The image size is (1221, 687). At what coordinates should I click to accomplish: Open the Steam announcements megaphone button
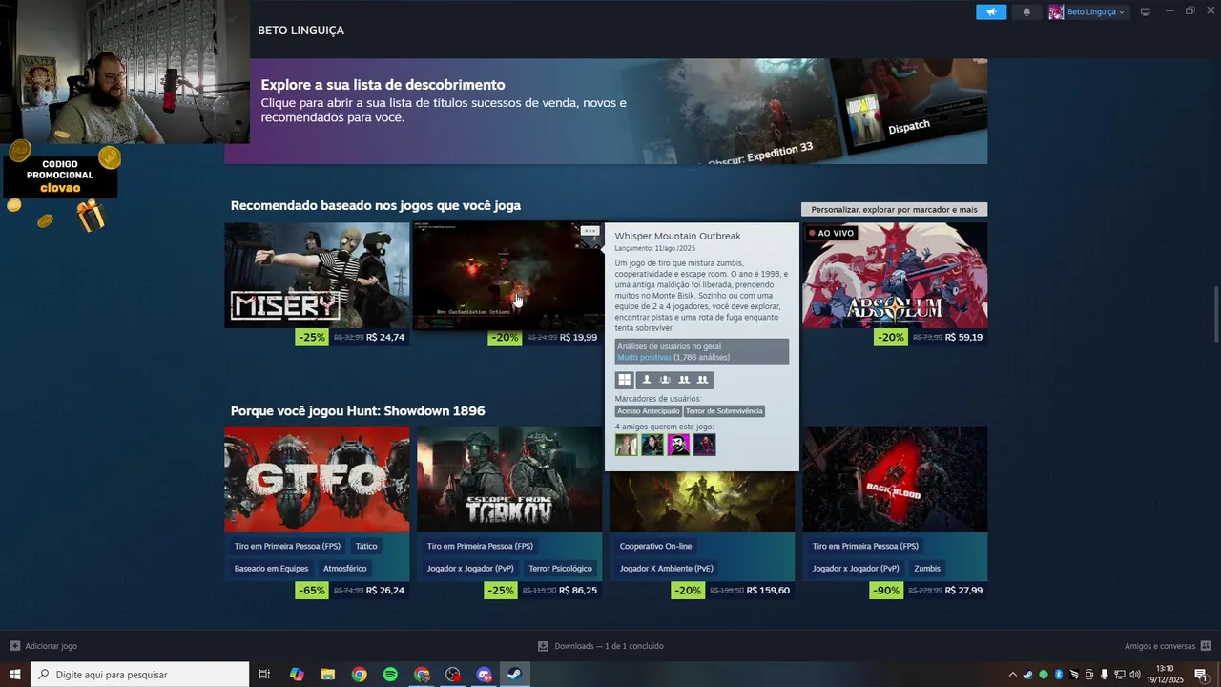tap(991, 11)
